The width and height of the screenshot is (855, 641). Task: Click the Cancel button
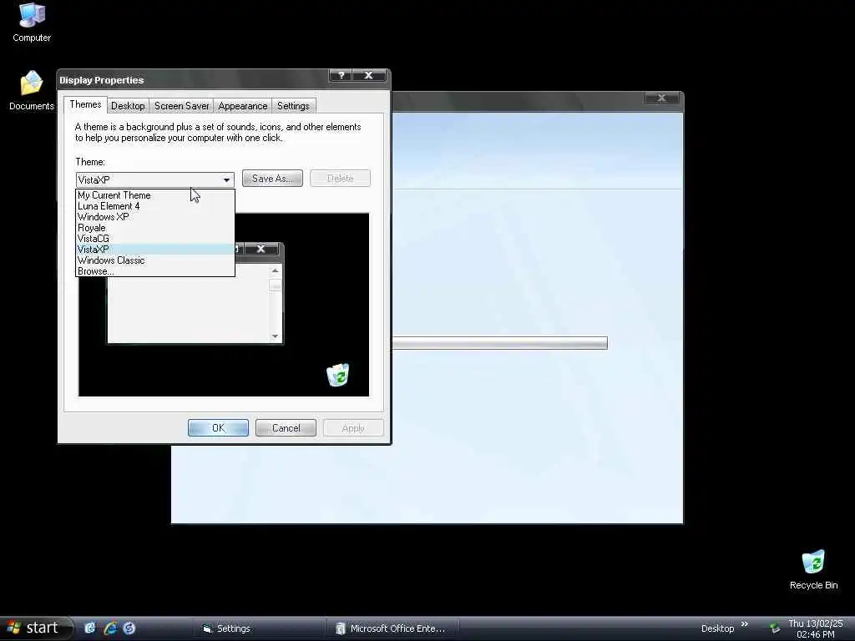click(x=286, y=428)
